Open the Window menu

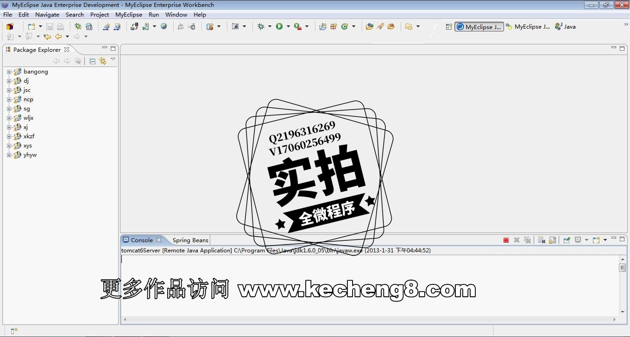pyautogui.click(x=176, y=15)
